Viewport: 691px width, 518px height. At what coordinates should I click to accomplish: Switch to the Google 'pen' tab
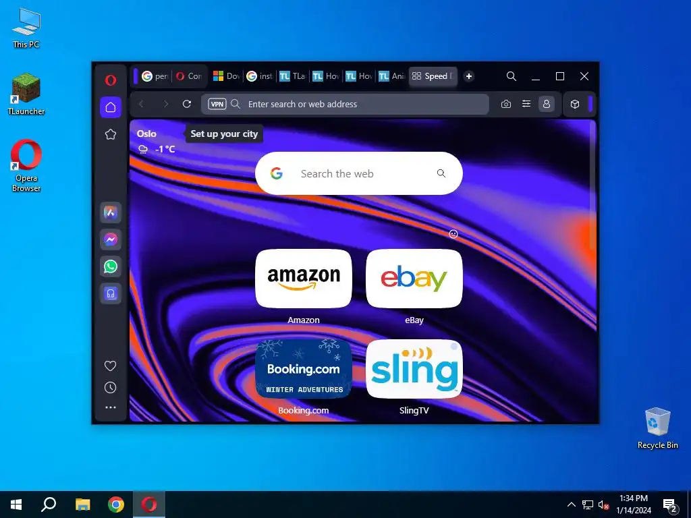(155, 76)
